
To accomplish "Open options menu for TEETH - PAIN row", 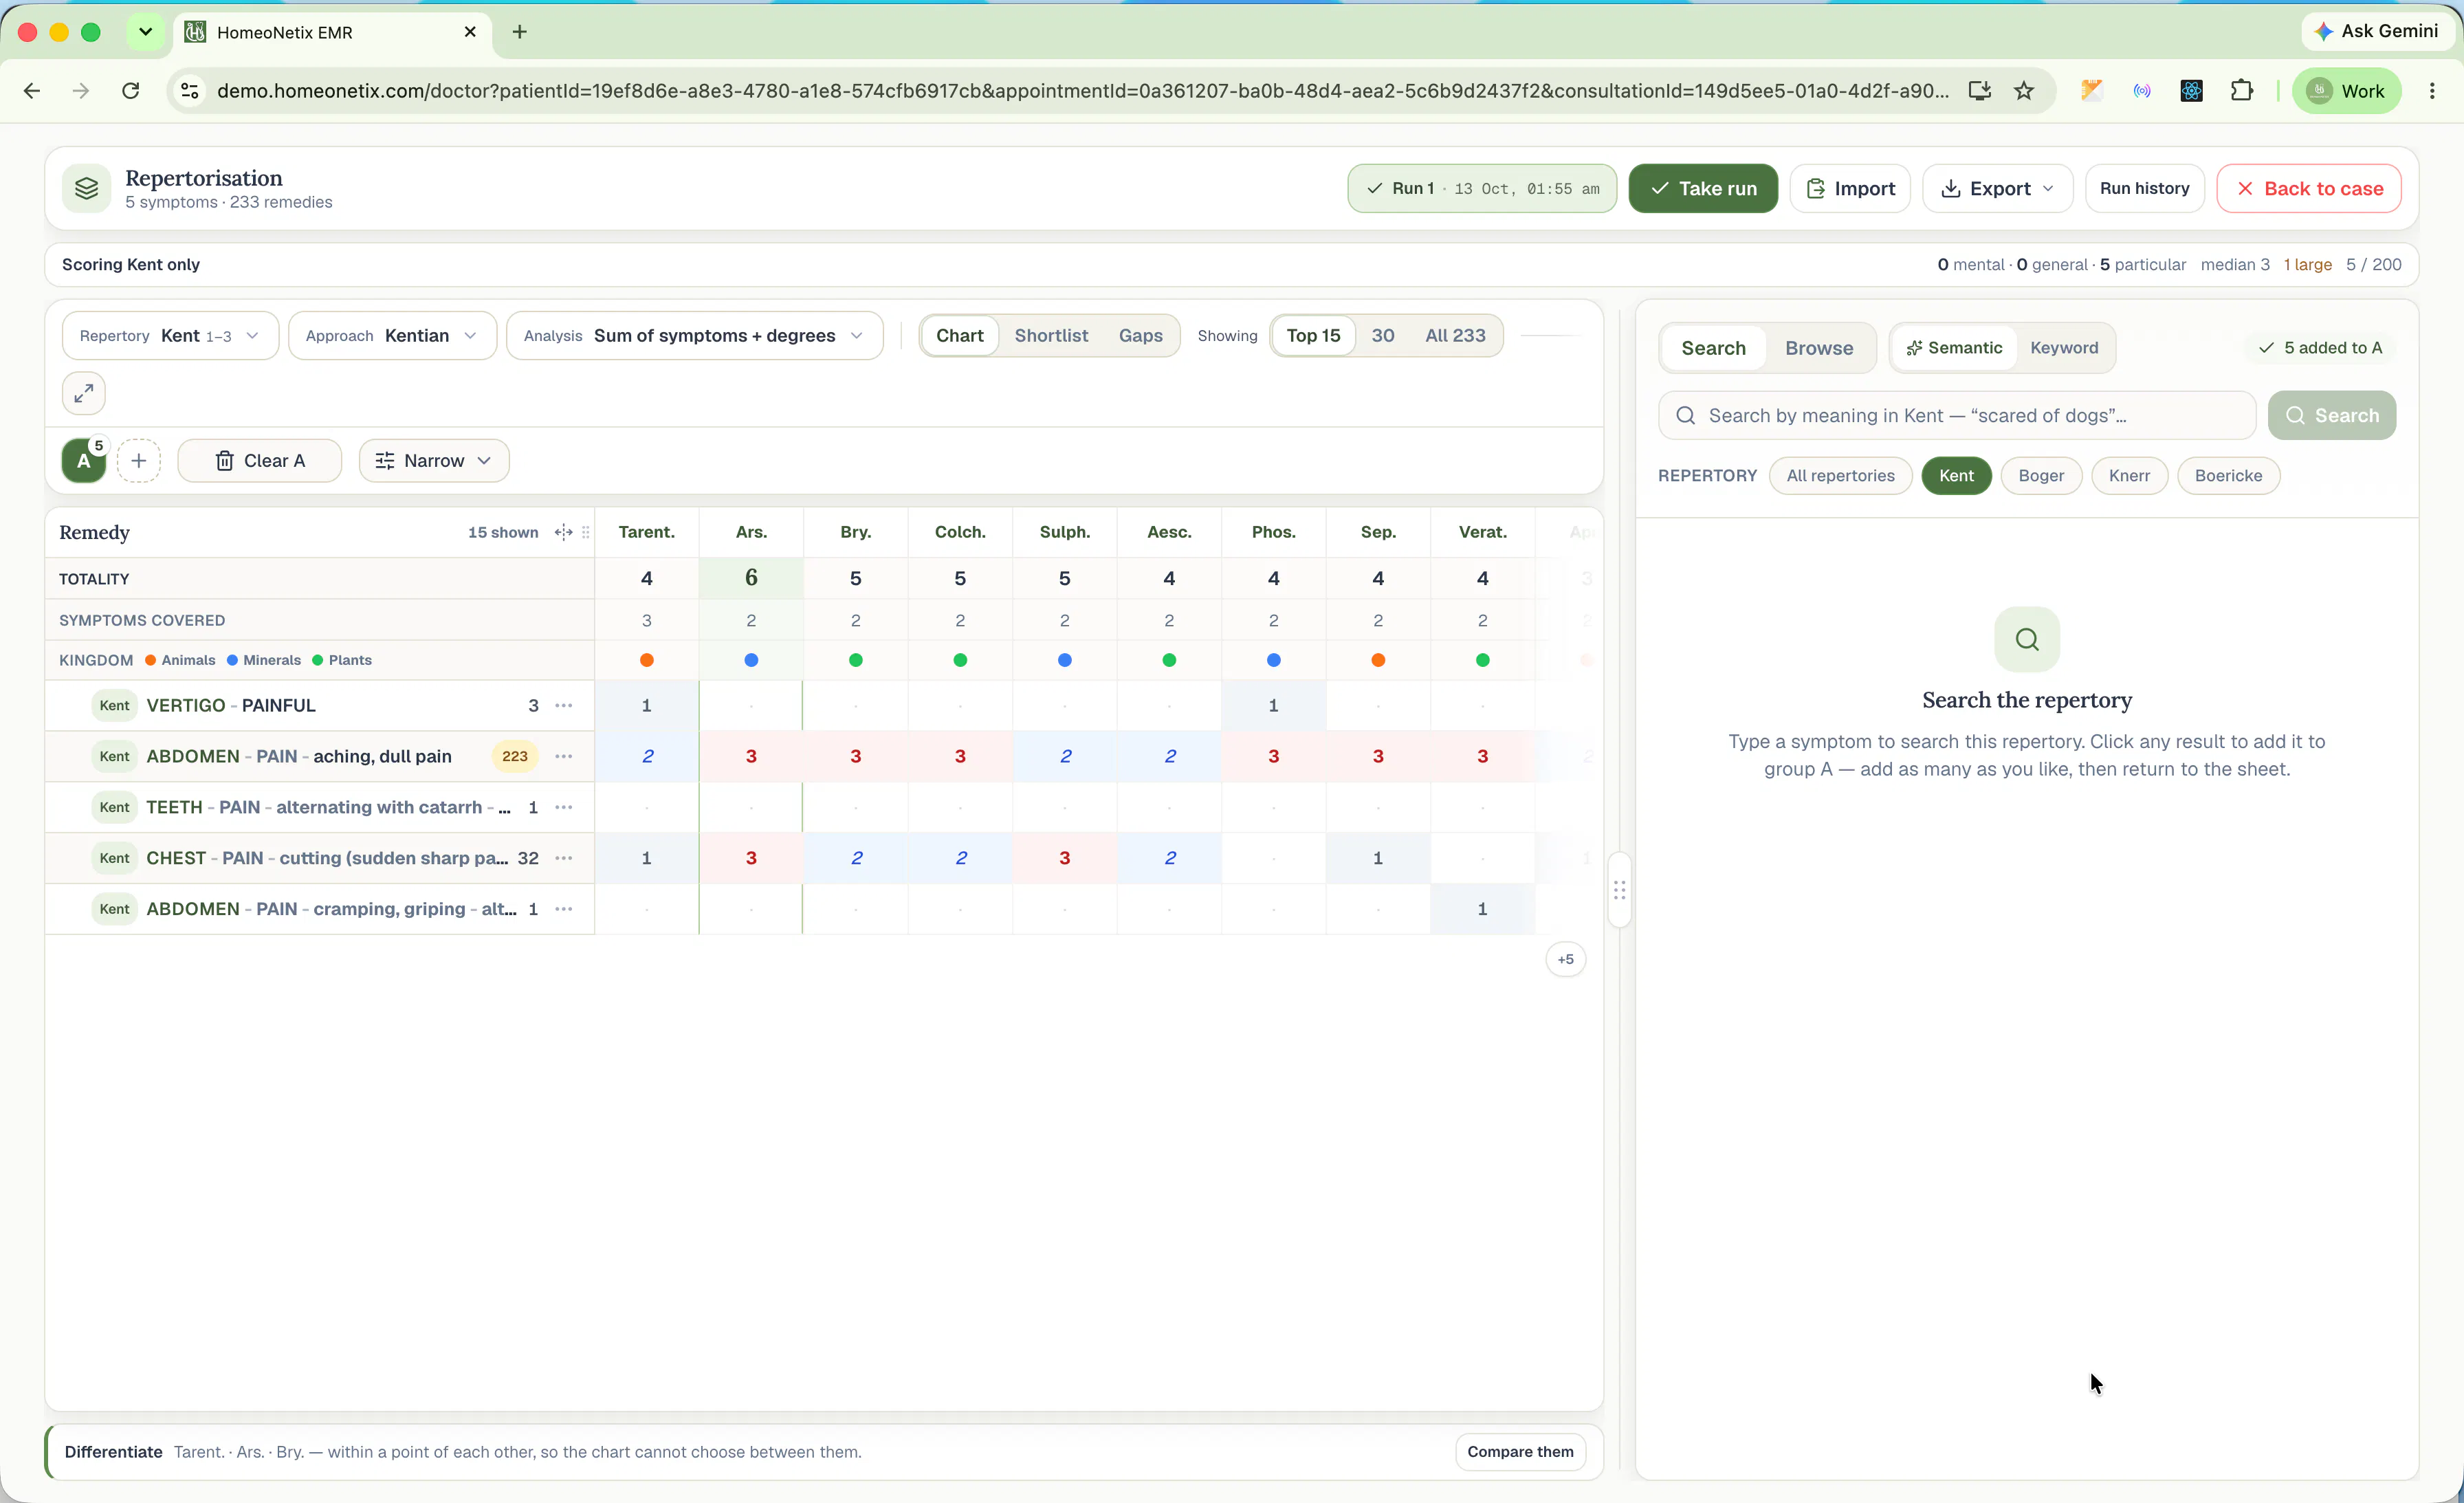I will [x=564, y=807].
